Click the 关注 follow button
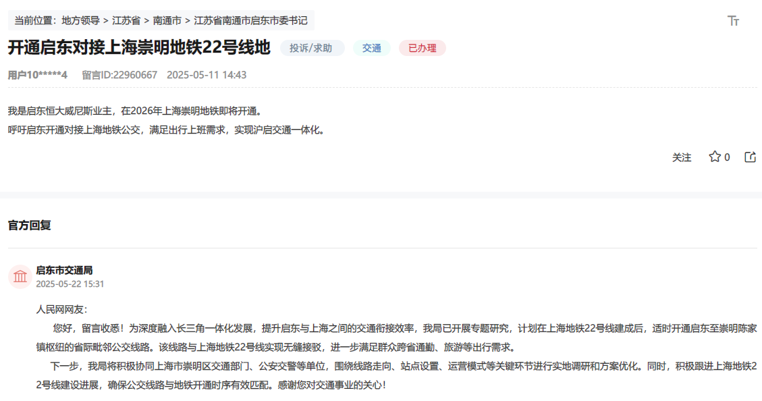This screenshot has width=762, height=401. click(x=681, y=157)
